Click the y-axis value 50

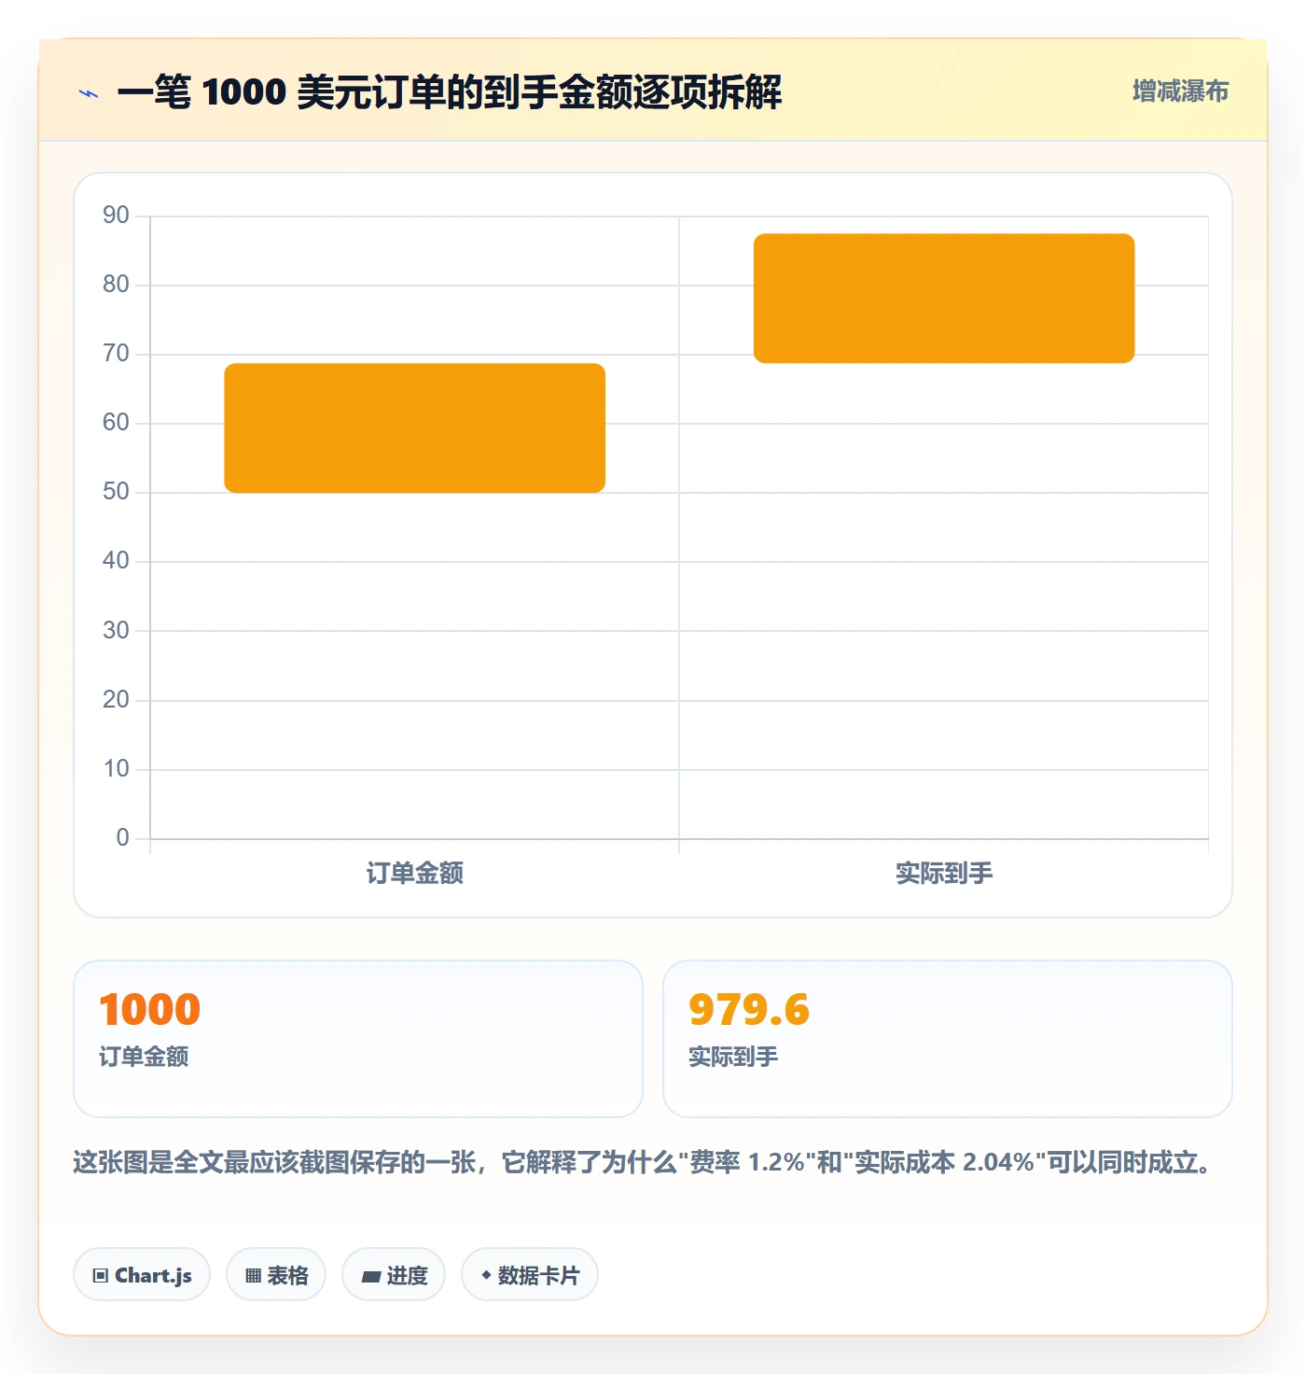coord(116,492)
